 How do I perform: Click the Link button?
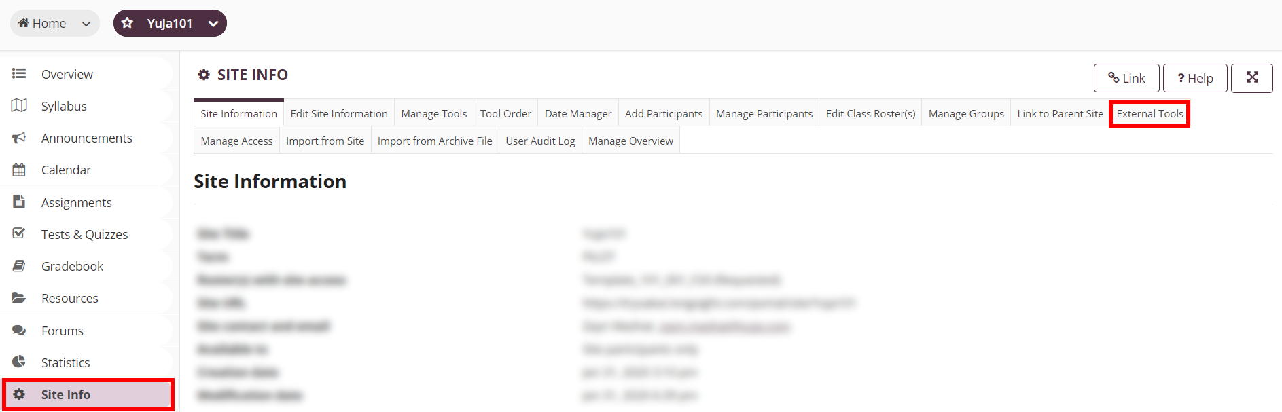[x=1126, y=78]
